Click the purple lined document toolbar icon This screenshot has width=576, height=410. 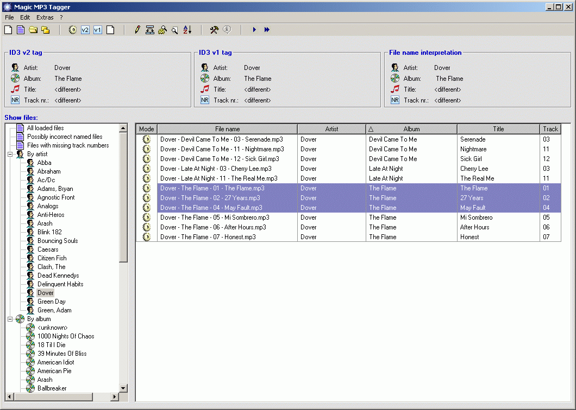tap(21, 30)
